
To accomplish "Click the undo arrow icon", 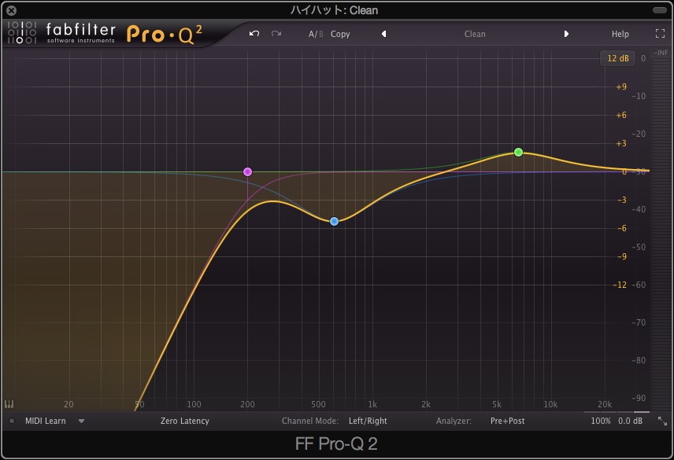I will [254, 34].
